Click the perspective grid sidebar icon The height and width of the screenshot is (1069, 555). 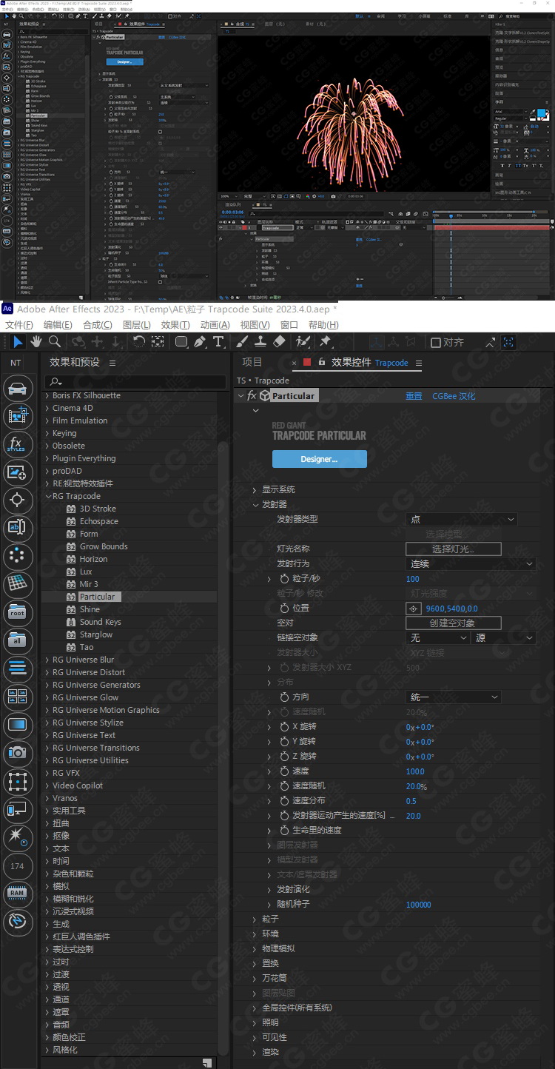(x=16, y=583)
